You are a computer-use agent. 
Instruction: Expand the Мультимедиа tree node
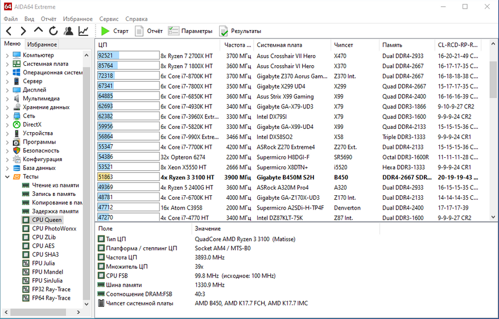tap(7, 99)
